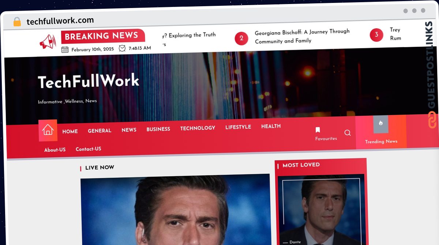Open the BUSINESS menu item
Screen dimensions: 439x245
(x=158, y=129)
